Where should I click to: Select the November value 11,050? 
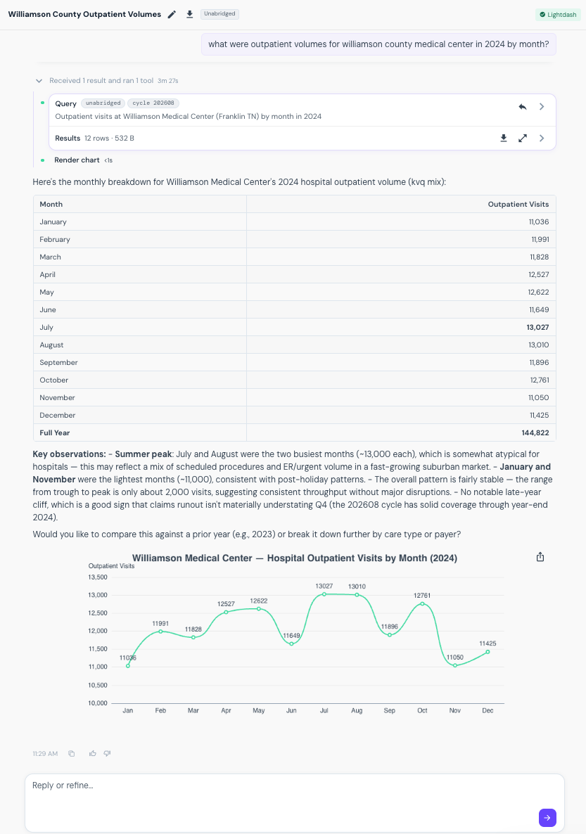click(x=539, y=397)
